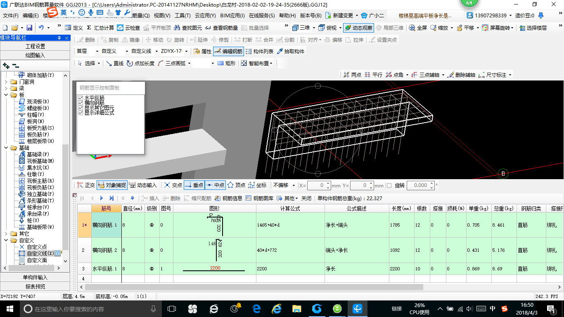Open the 视图(V) menu
The height and width of the screenshot is (317, 564).
tap(162, 15)
